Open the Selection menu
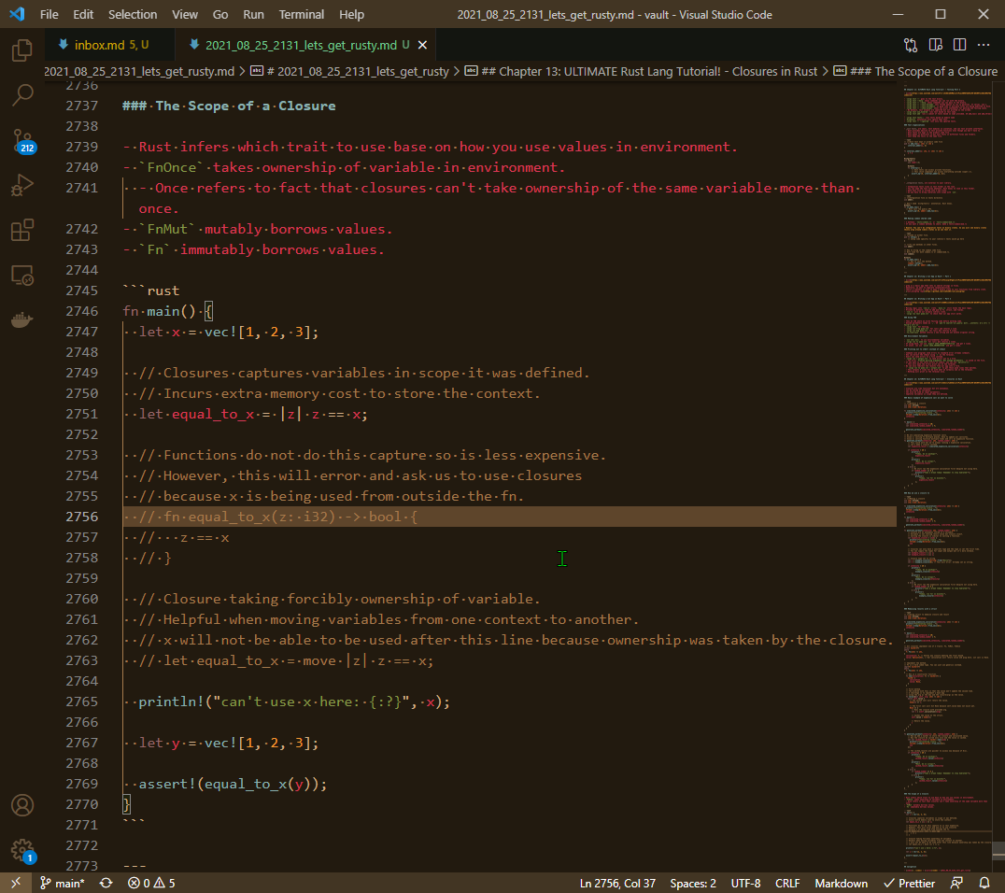This screenshot has width=1005, height=893. click(x=133, y=14)
